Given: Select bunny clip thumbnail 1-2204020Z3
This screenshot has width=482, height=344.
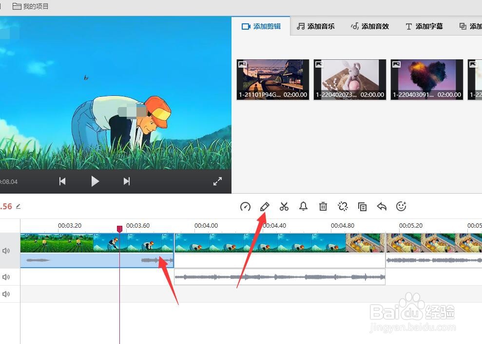Looking at the screenshot, I should click(350, 79).
